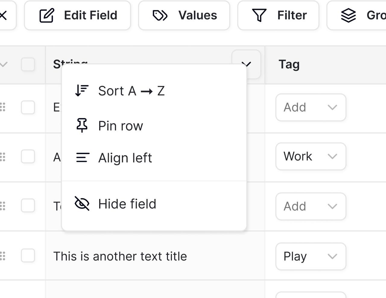Expand the Play tag dropdown
Screen dimensions: 386x298
click(311, 256)
